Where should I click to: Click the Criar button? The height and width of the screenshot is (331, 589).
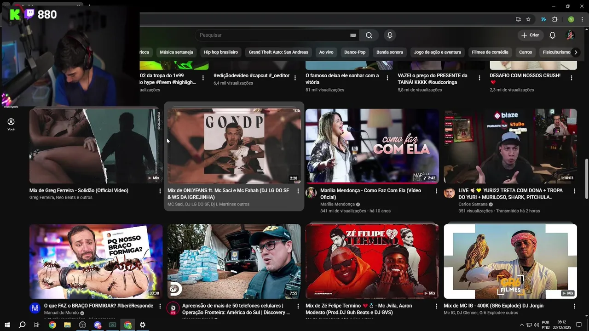(x=530, y=35)
